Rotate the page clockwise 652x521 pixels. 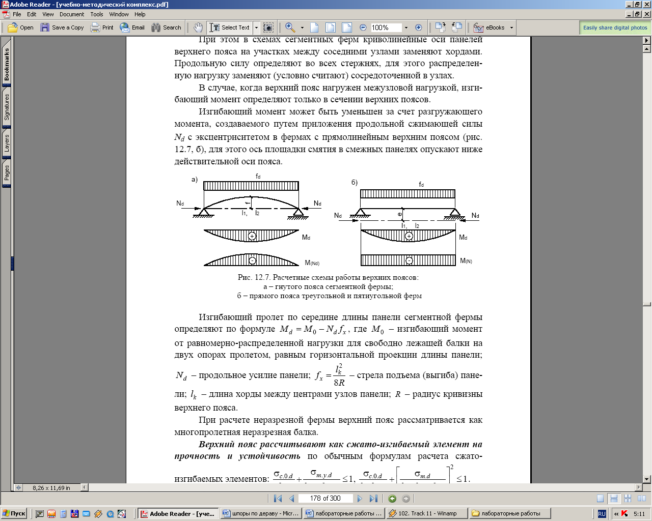click(441, 27)
